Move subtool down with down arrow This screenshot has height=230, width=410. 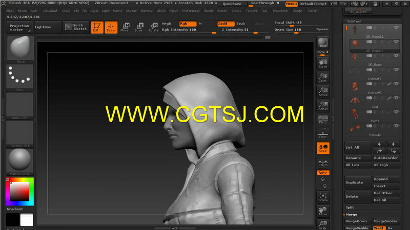point(393,144)
